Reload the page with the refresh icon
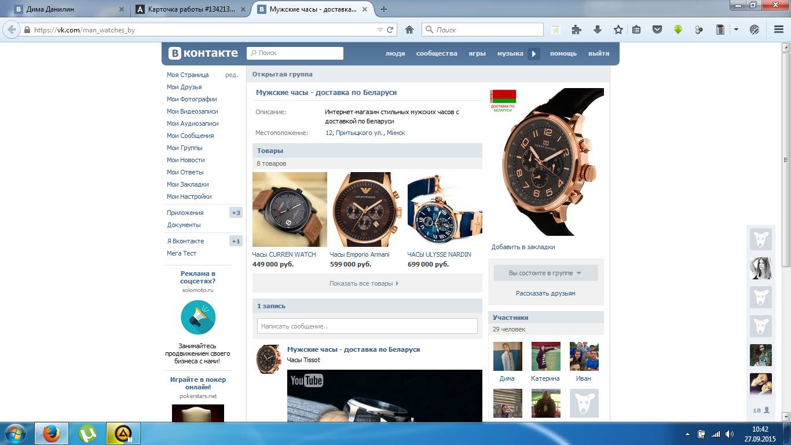The image size is (791, 445). 390,30
